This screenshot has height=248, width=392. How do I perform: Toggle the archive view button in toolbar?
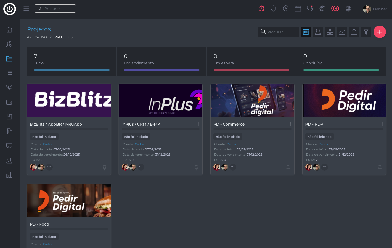tap(306, 32)
